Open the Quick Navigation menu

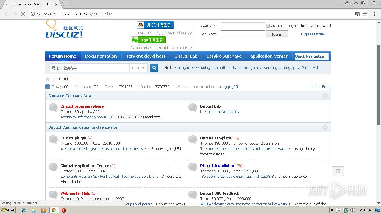[x=312, y=56]
